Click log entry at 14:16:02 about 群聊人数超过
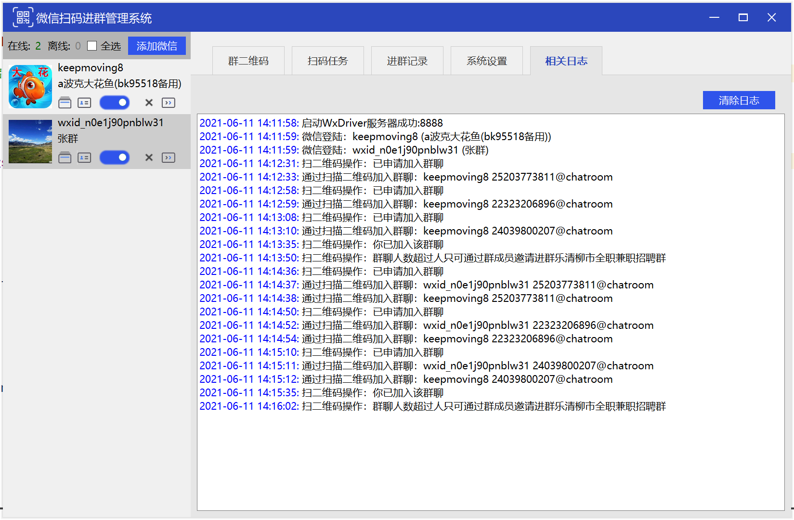Image resolution: width=794 pixels, height=520 pixels. [x=432, y=406]
